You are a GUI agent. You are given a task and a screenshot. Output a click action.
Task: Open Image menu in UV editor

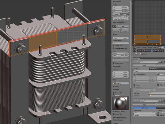[150, 48]
